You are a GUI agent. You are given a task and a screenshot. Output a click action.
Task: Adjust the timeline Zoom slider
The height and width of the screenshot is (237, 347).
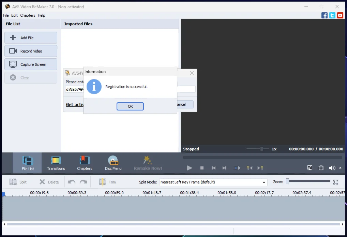(288, 181)
